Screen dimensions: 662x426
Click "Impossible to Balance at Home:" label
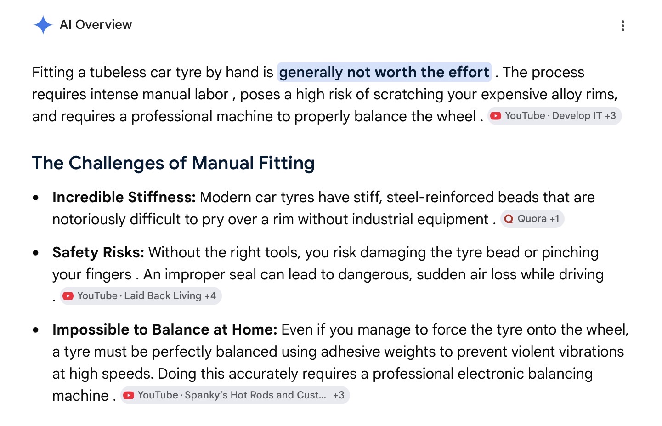point(165,329)
